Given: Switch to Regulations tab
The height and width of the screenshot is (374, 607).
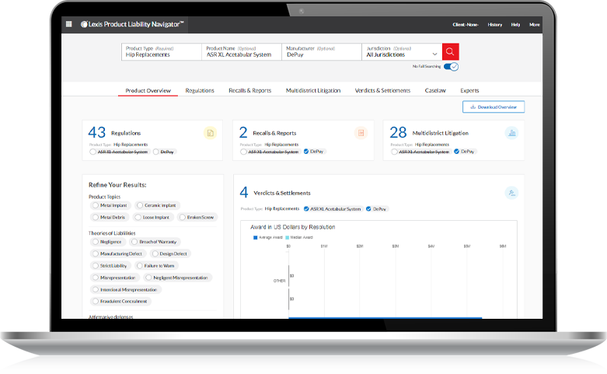Looking at the screenshot, I should tap(200, 91).
